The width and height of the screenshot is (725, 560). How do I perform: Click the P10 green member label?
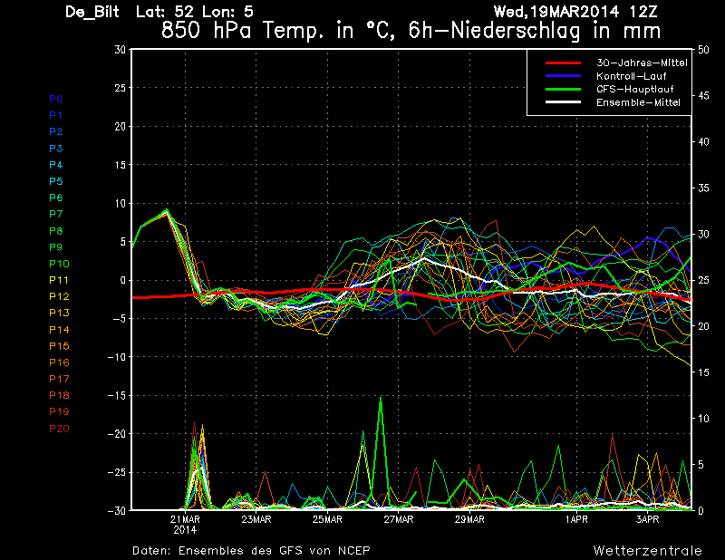click(59, 264)
